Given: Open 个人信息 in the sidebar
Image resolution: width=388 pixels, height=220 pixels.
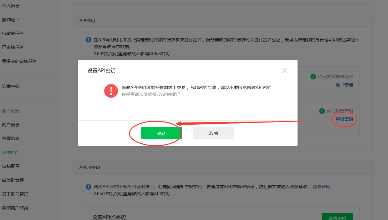Looking at the screenshot, I should tap(11, 6).
